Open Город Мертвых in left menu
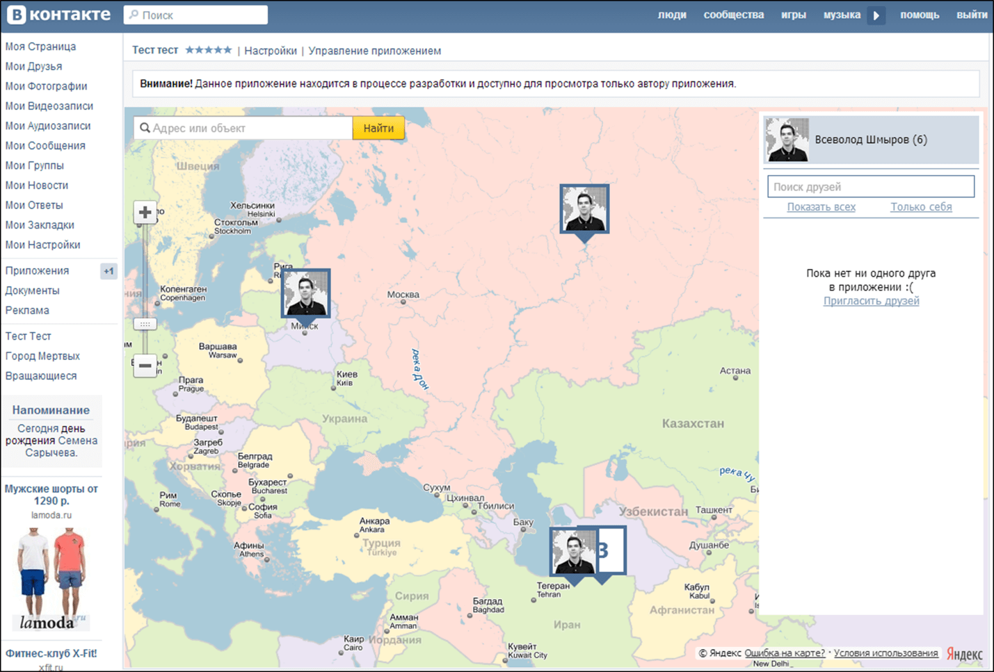Viewport: 994px width, 672px height. [x=42, y=356]
